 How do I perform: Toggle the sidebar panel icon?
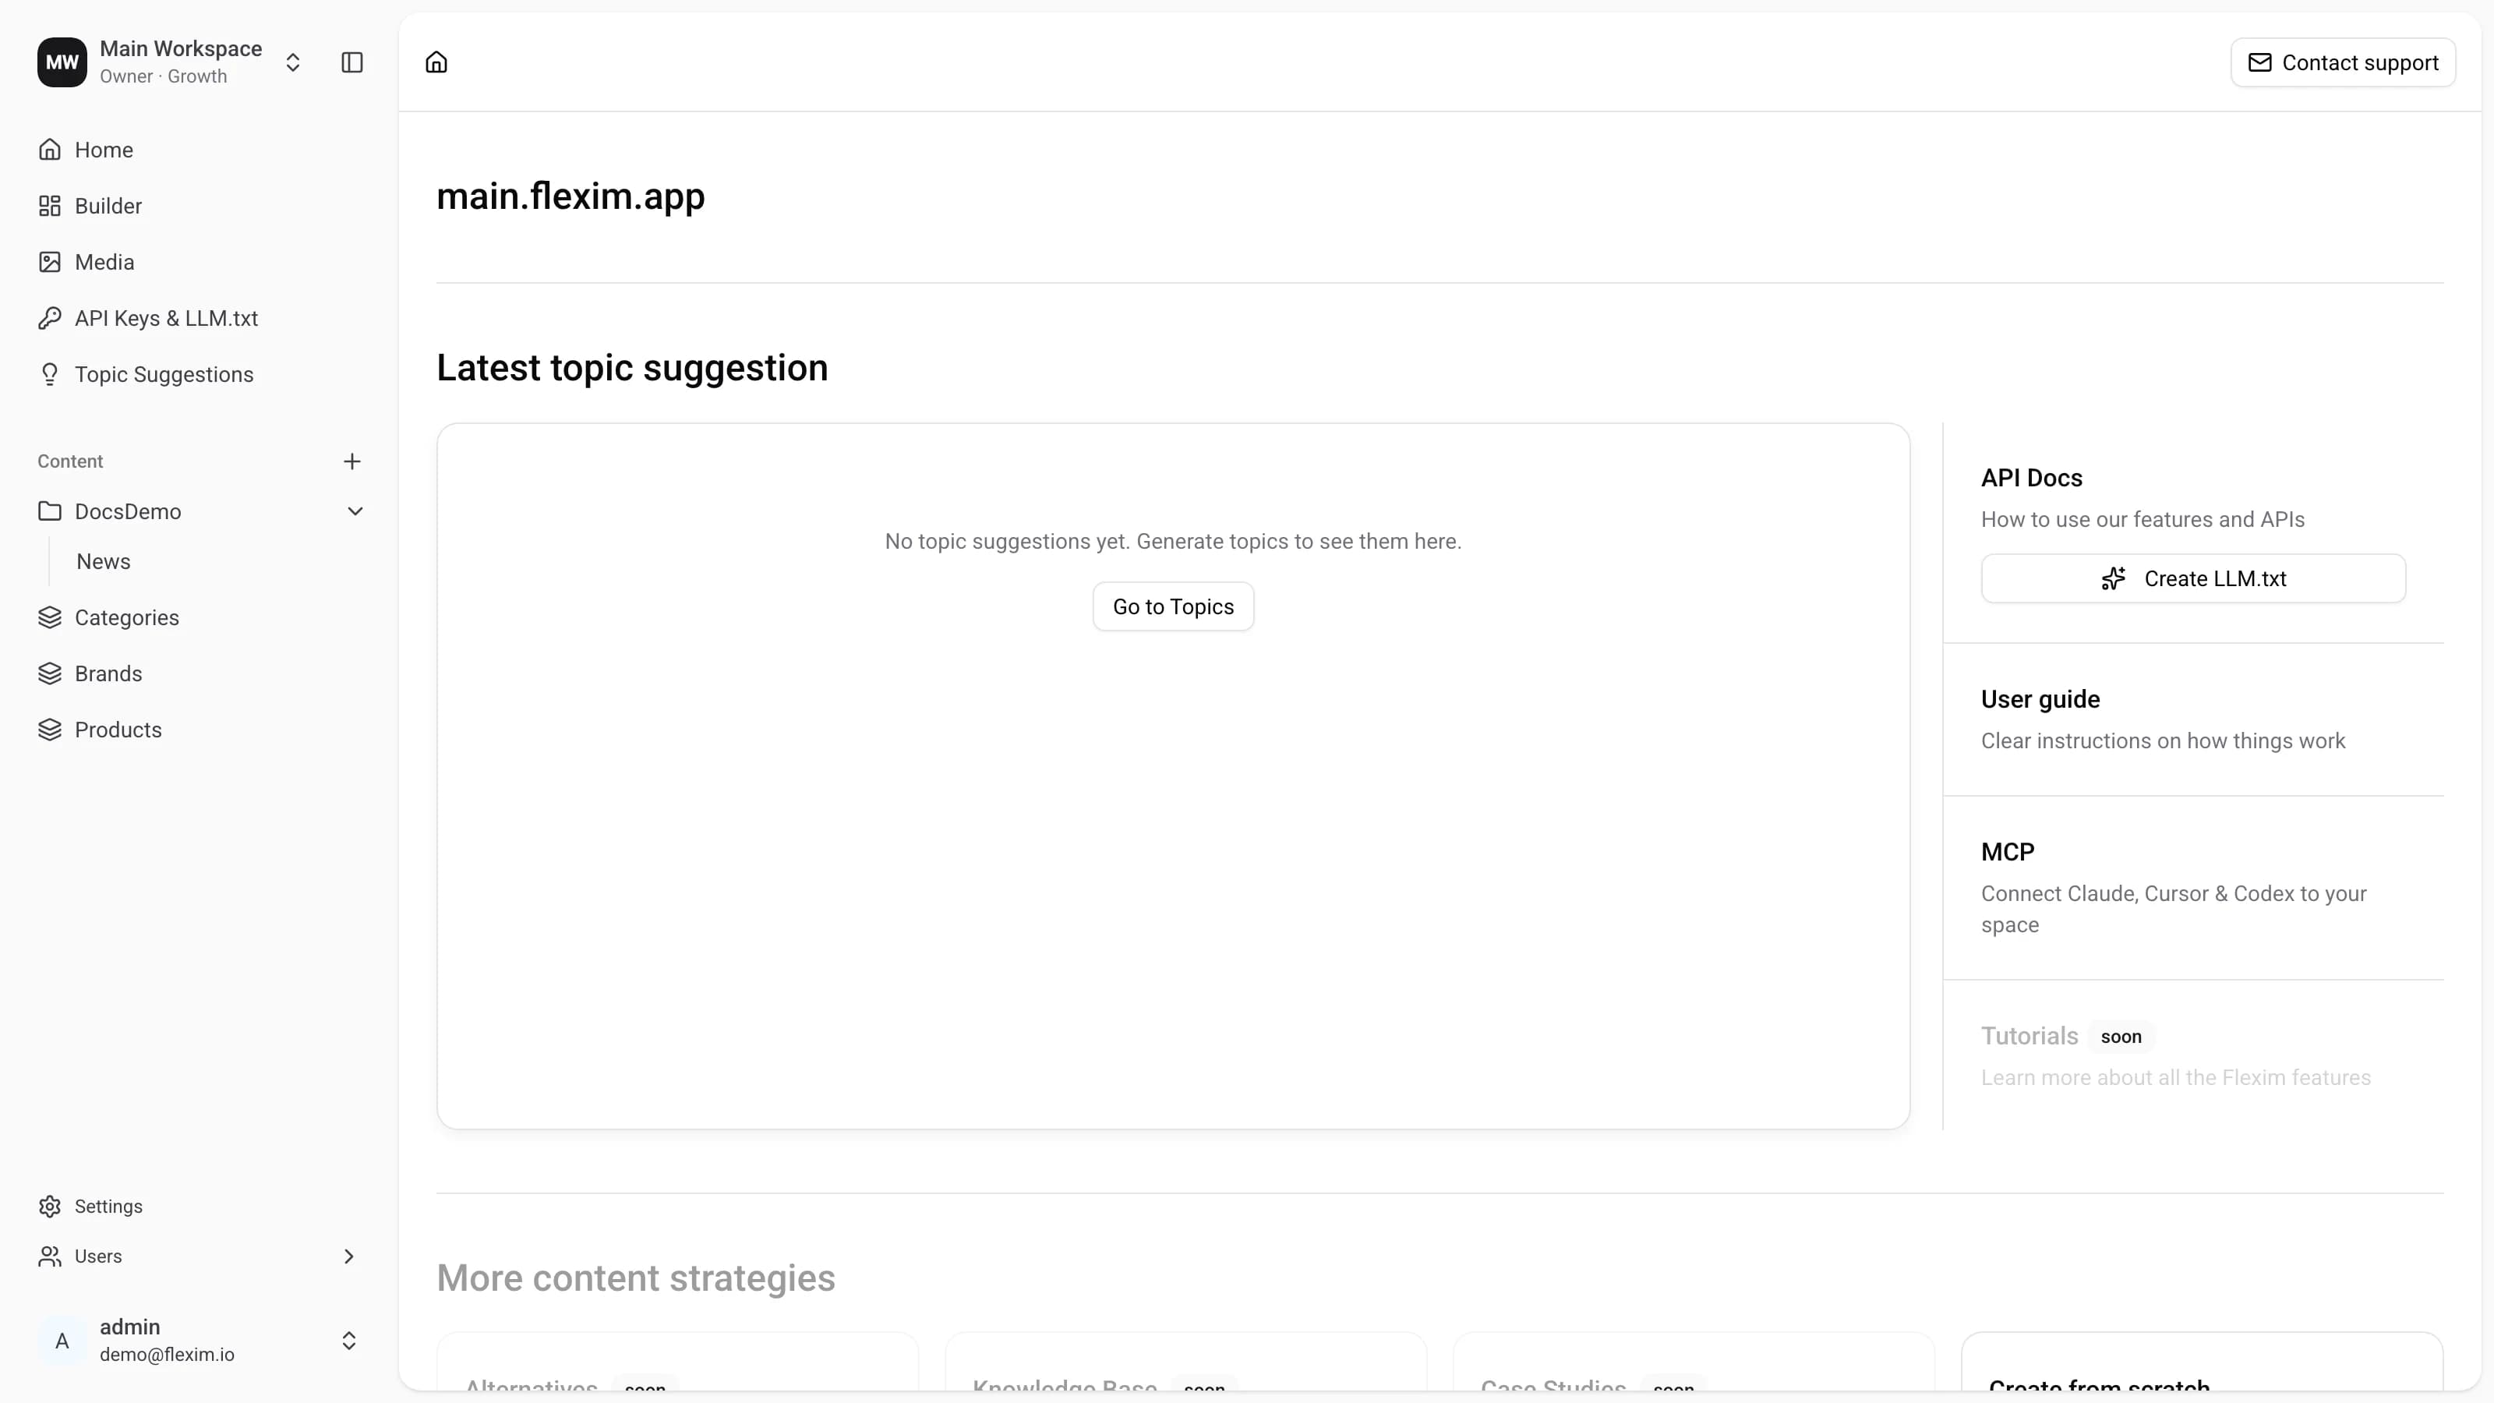tap(352, 63)
